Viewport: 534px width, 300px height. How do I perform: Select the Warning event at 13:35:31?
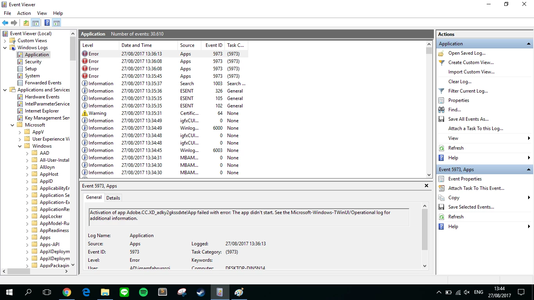coord(164,113)
